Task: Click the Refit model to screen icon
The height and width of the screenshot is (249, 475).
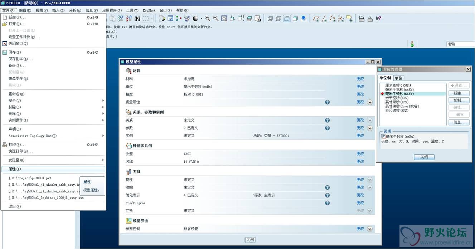Action: [224, 18]
